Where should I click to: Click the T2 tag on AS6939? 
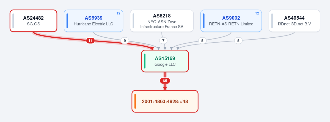[x=119, y=13]
